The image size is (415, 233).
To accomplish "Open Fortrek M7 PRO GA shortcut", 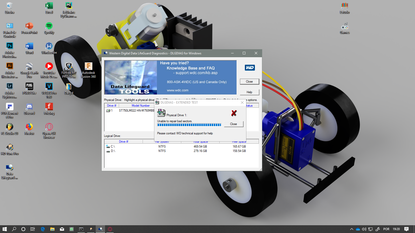I will (69, 70).
